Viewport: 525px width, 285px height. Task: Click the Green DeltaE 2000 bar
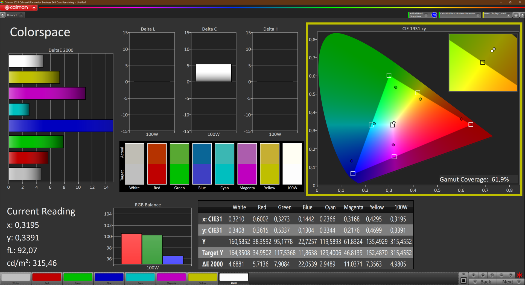(36, 142)
